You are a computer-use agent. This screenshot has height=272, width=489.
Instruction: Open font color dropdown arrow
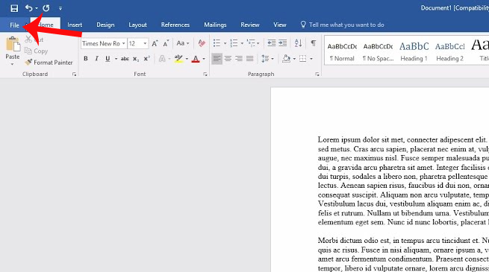(204, 59)
